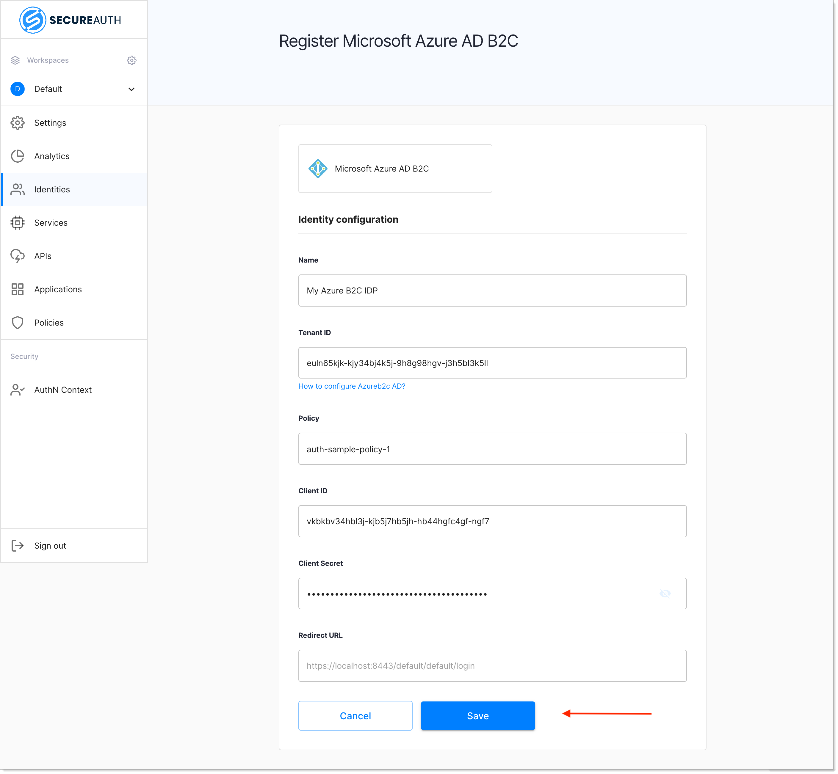Click the Analytics pie chart icon
Image resolution: width=838 pixels, height=774 pixels.
[17, 156]
